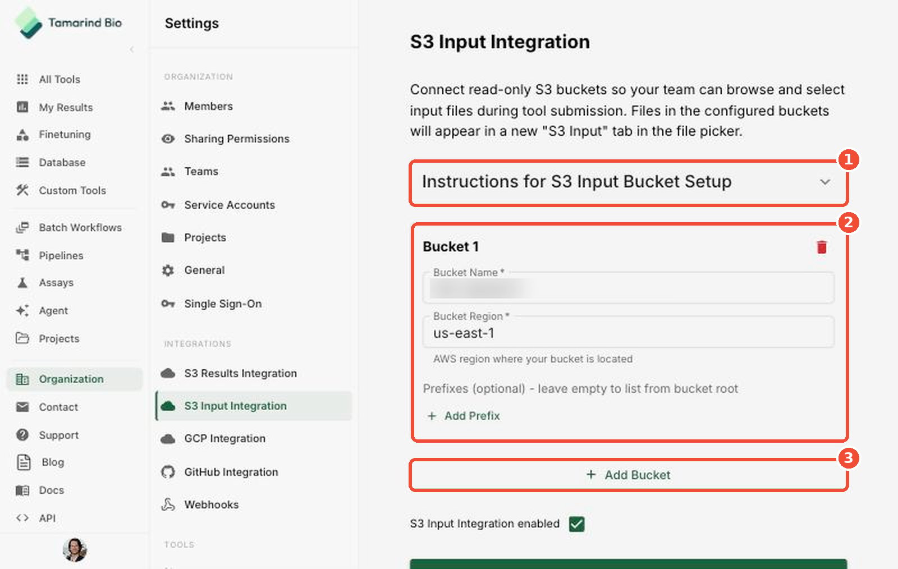Collapse the left sidebar with the chevron
The image size is (898, 569).
[x=132, y=49]
